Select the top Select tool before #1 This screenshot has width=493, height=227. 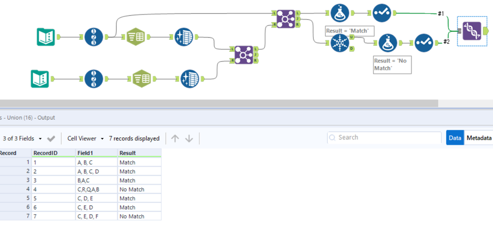(x=381, y=13)
